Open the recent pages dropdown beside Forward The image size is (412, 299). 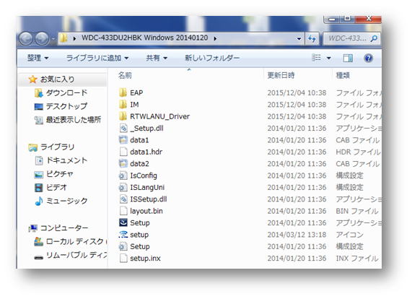(x=53, y=39)
